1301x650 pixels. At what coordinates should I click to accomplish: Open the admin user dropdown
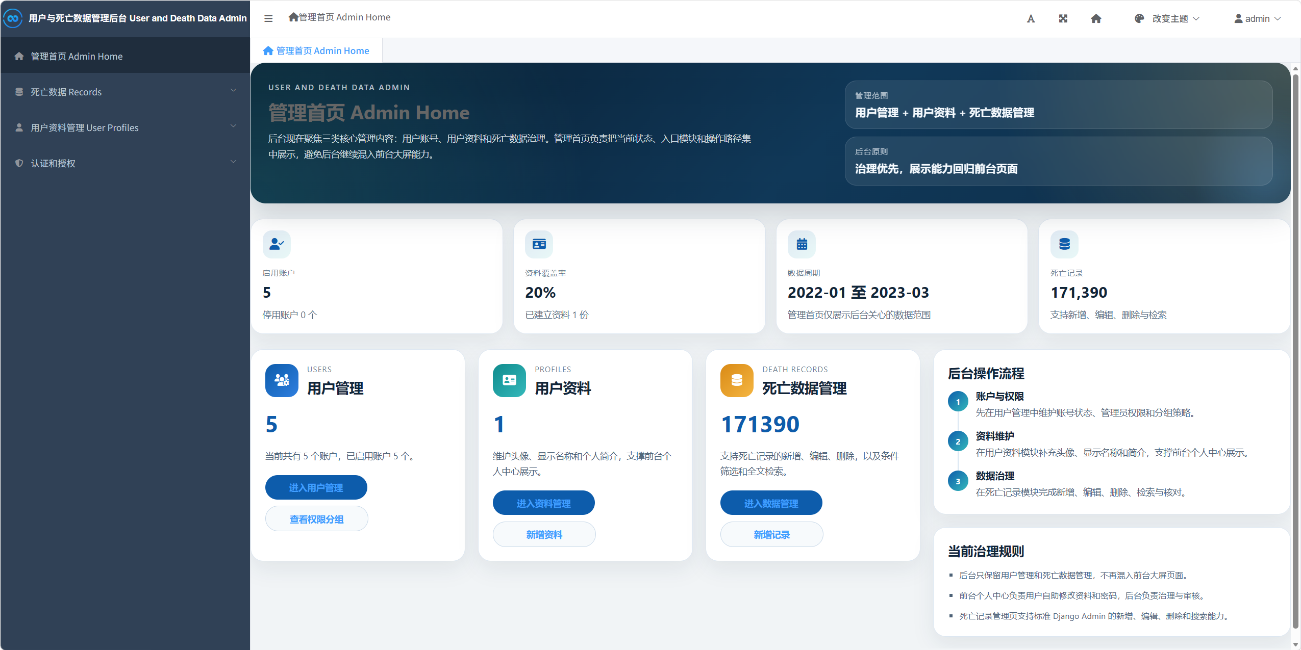click(x=1258, y=19)
